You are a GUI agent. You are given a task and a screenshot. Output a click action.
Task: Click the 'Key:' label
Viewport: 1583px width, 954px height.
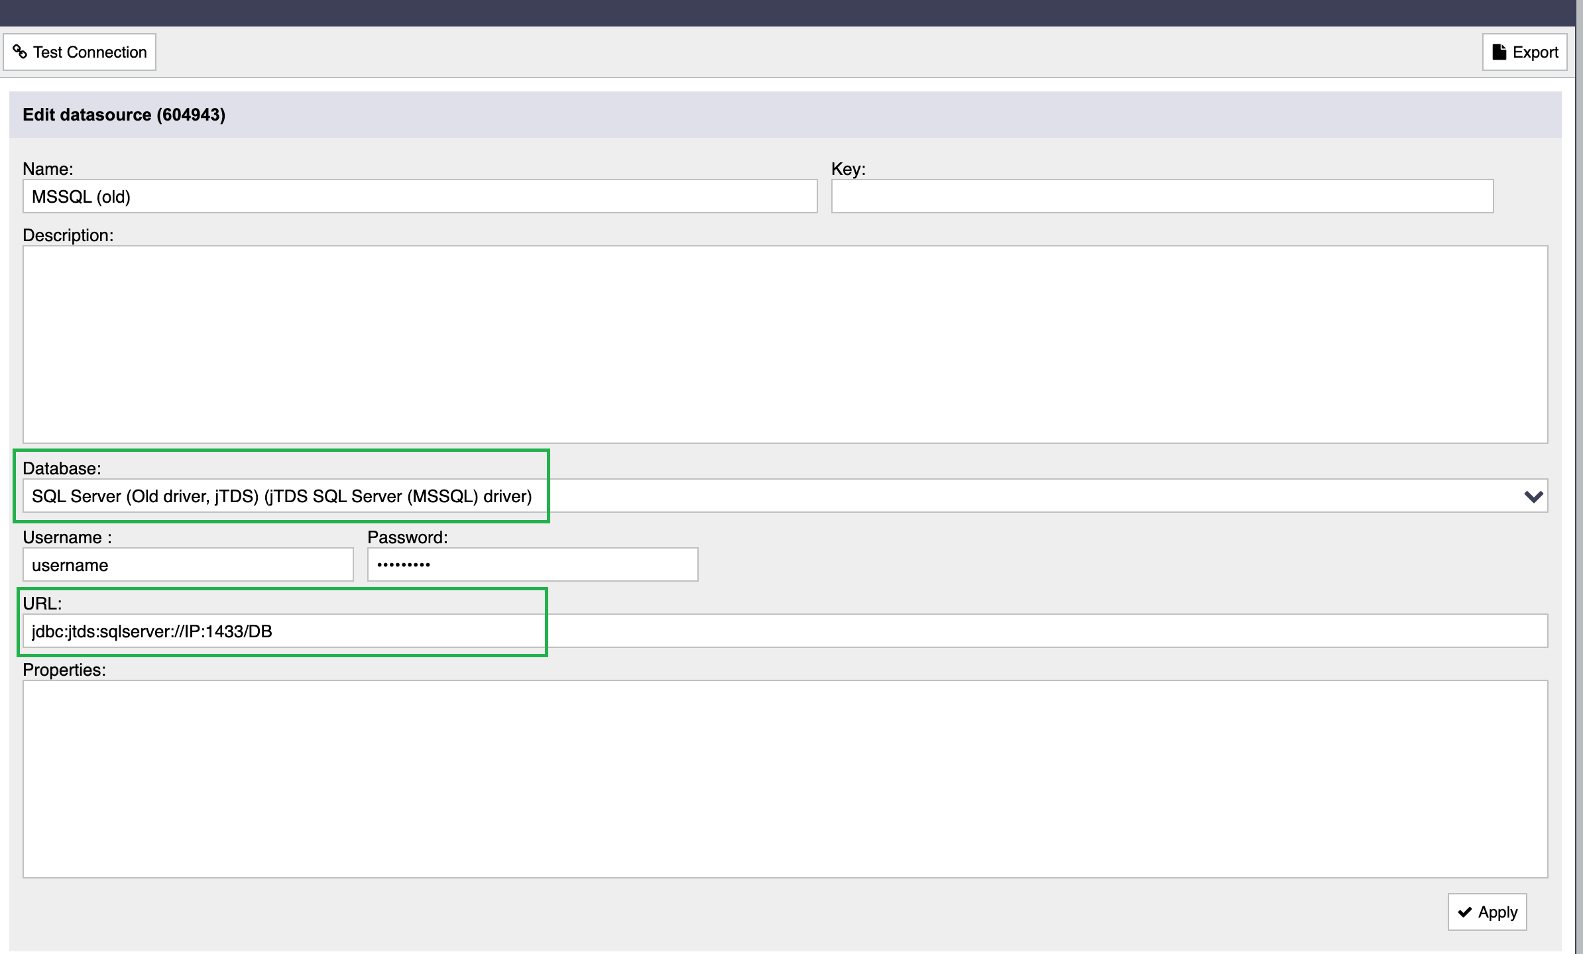(x=849, y=169)
